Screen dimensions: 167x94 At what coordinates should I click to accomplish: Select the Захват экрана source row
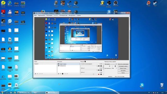tap(69, 64)
